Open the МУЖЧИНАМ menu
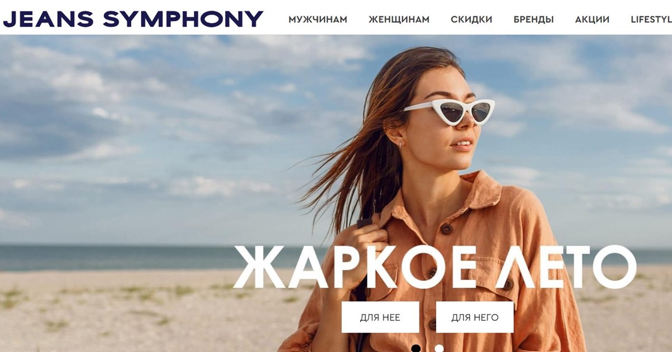Image resolution: width=672 pixels, height=352 pixels. (x=318, y=20)
